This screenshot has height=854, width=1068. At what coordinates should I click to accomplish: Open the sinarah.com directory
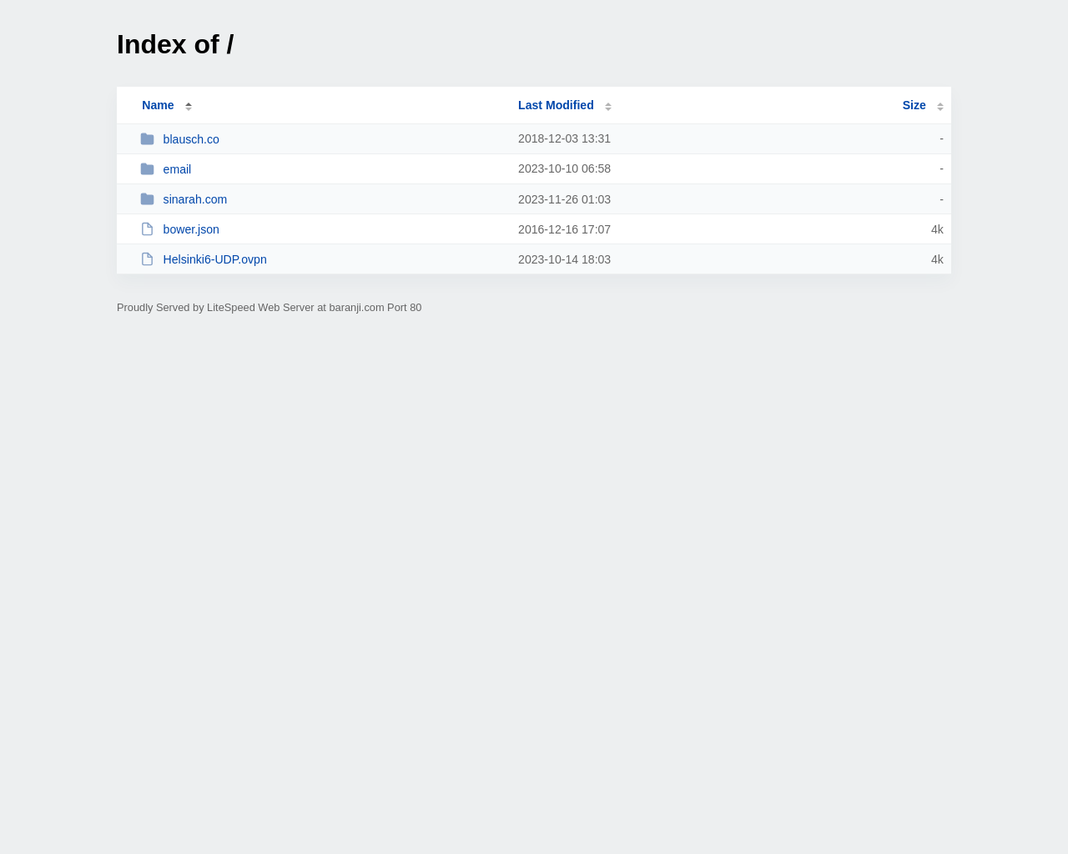tap(194, 198)
